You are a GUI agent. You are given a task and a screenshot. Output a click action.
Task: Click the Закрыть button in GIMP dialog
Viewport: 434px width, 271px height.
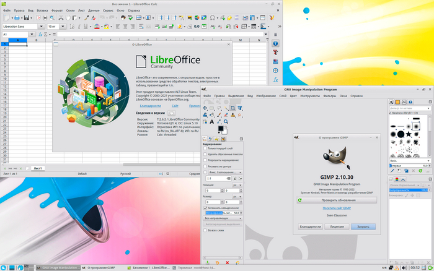[363, 226]
